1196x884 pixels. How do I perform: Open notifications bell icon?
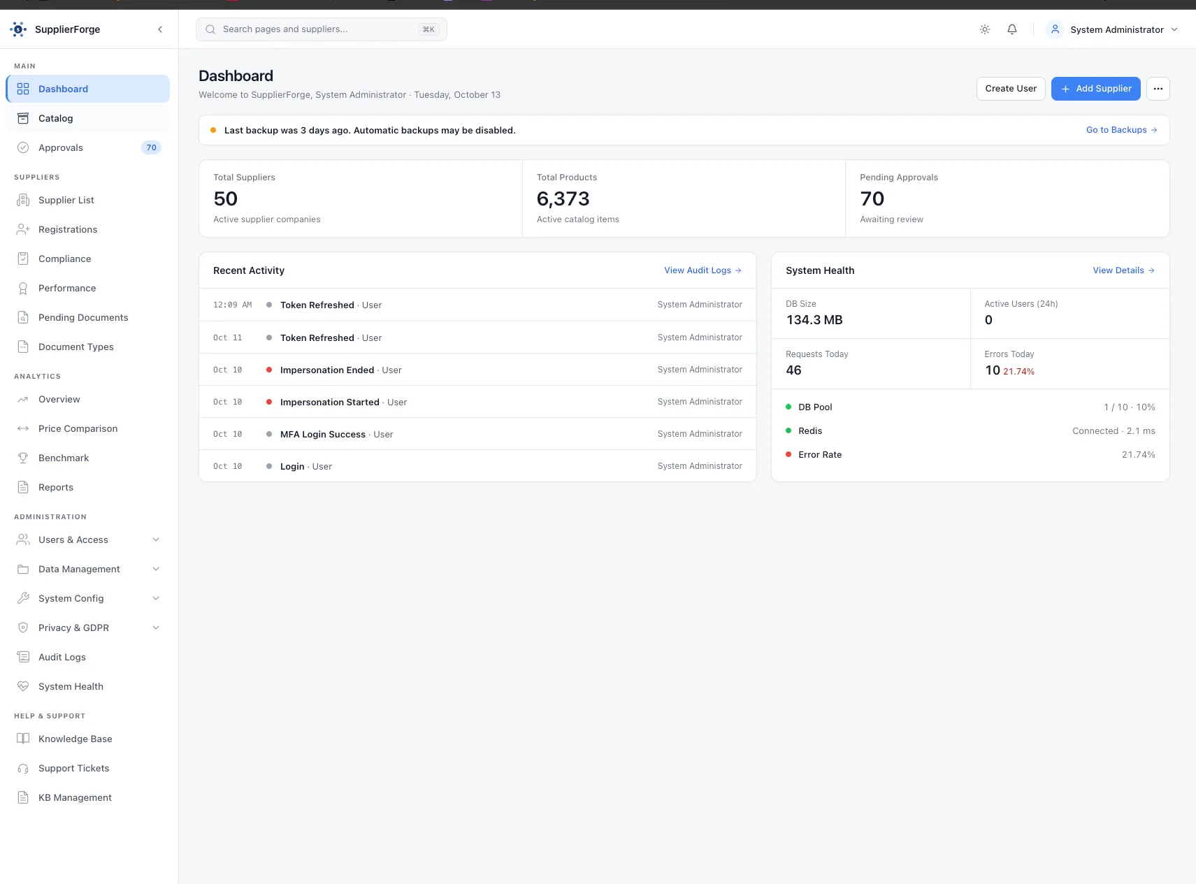pyautogui.click(x=1011, y=29)
